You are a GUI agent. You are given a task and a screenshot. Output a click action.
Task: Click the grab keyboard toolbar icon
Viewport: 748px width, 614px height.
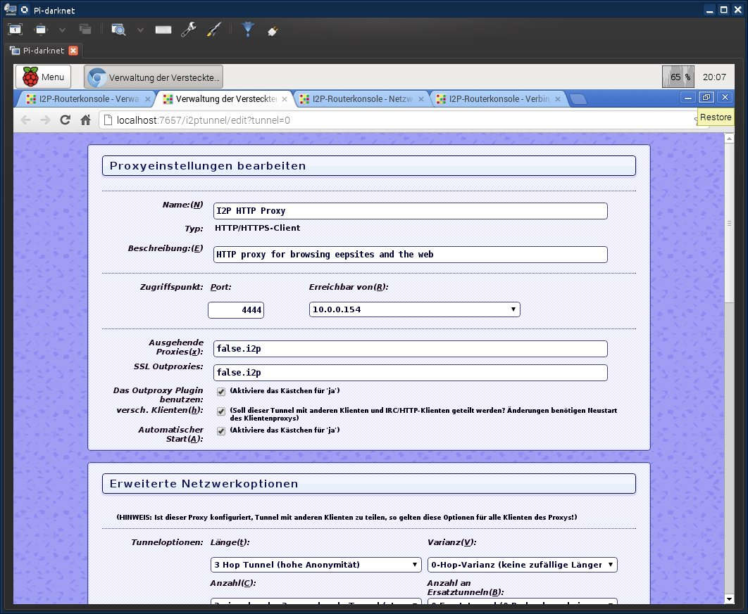(x=163, y=30)
